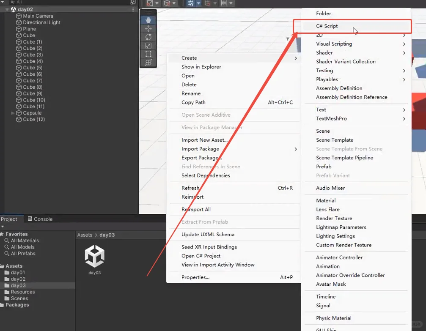
Task: Choose Prefab from Create submenu
Action: 356,167
